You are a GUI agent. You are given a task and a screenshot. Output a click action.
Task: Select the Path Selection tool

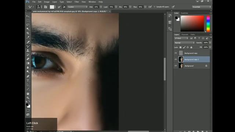tap(28, 85)
